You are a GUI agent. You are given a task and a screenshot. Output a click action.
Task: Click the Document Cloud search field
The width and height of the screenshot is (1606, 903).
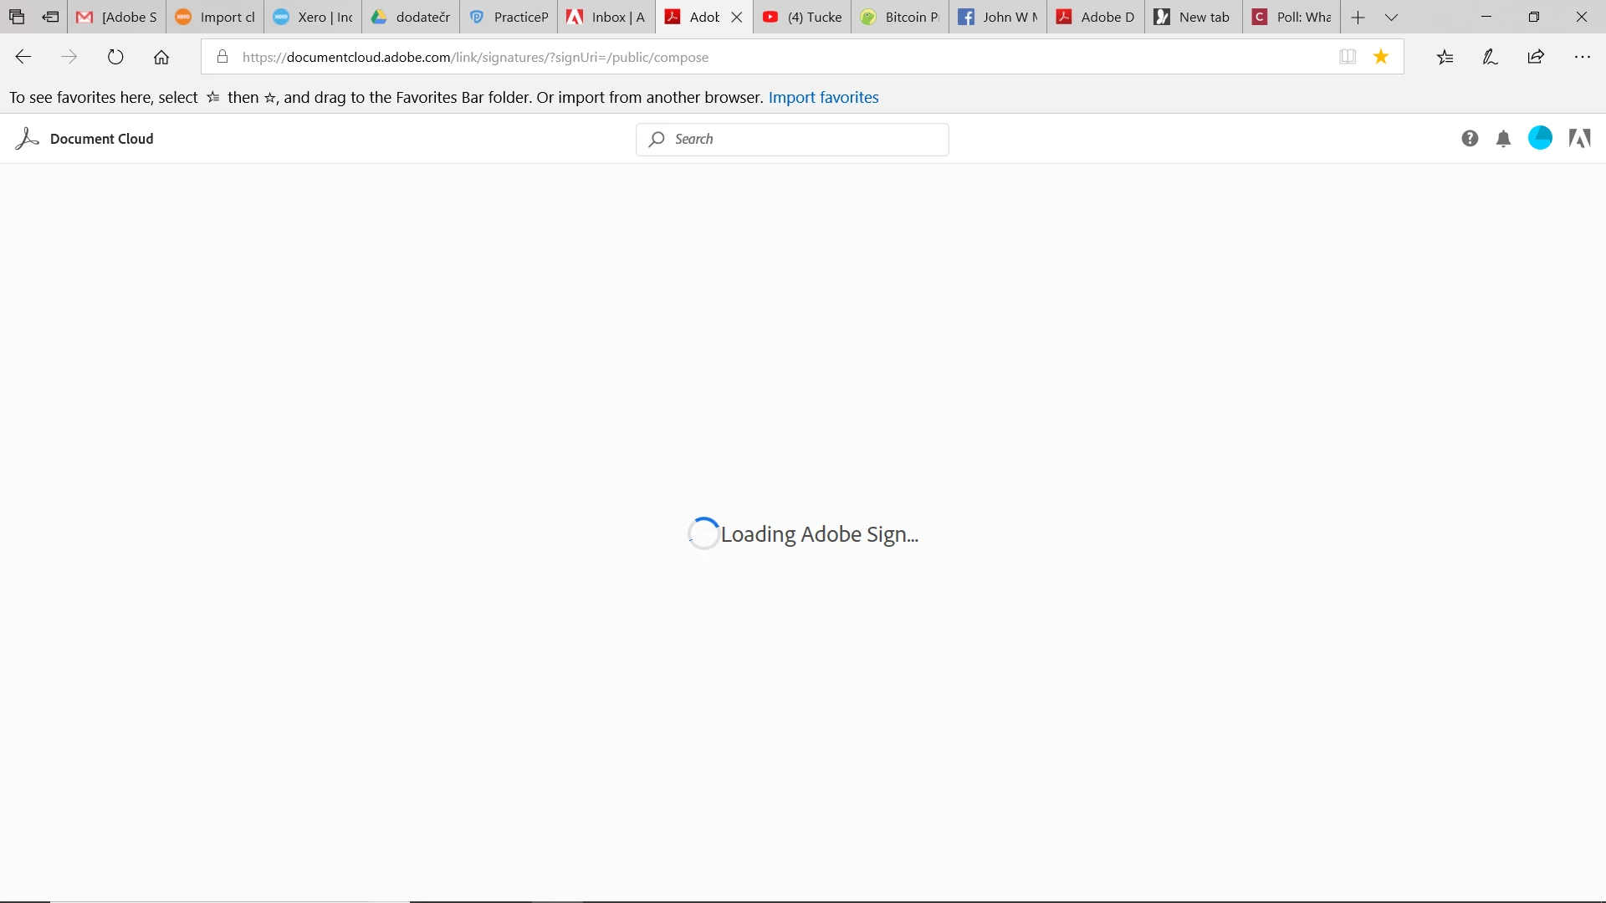792,139
